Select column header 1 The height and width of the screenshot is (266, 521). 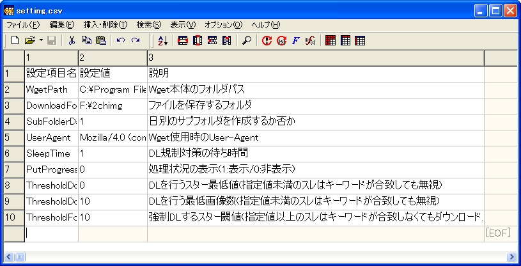point(52,58)
